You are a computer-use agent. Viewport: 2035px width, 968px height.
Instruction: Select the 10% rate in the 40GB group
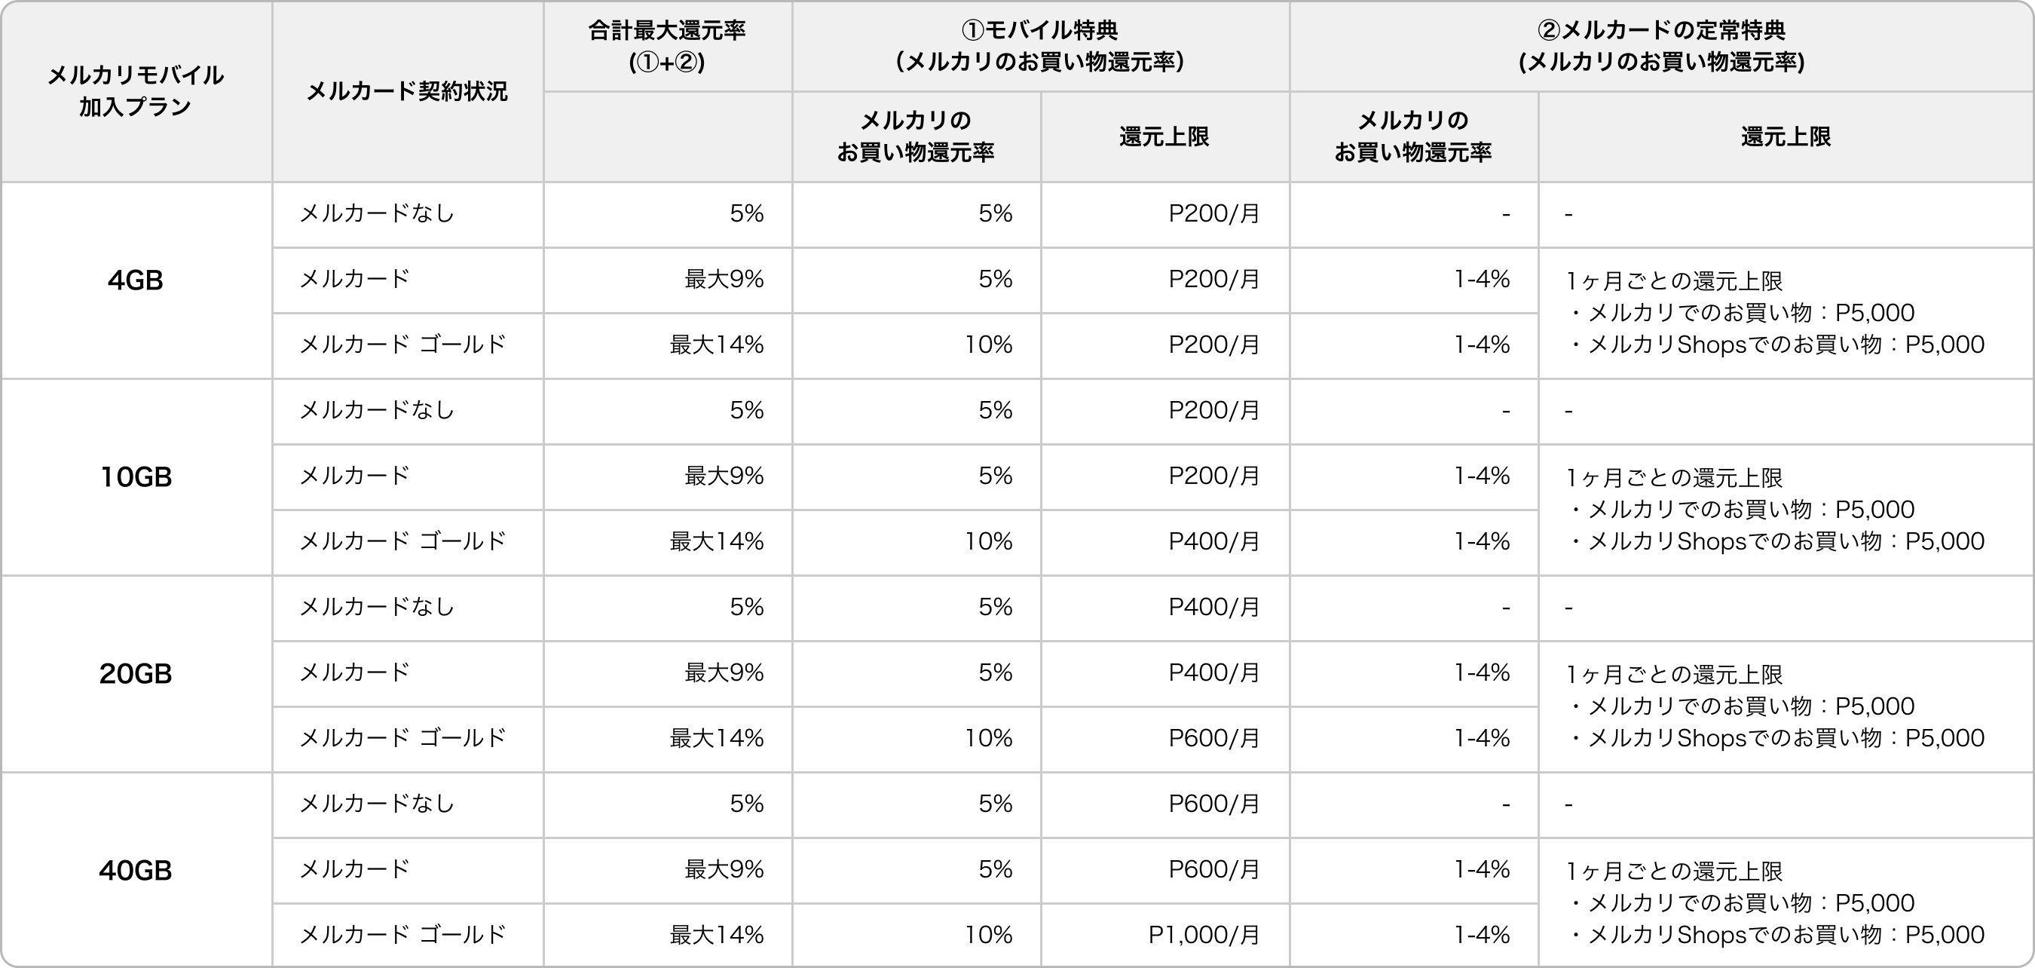(988, 936)
